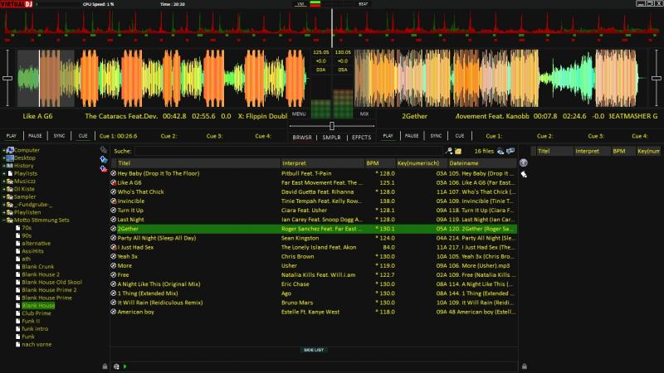
Task: Click the status icon for Hey Baby track
Action: tap(114, 173)
